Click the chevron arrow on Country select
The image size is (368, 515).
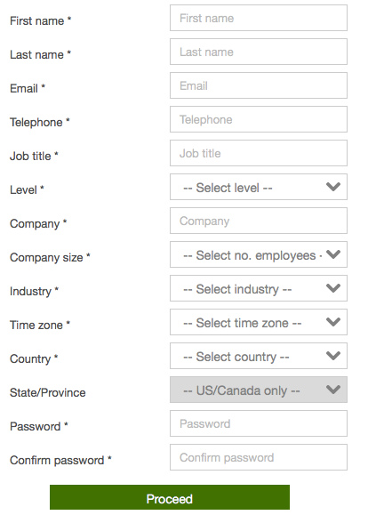tap(333, 356)
